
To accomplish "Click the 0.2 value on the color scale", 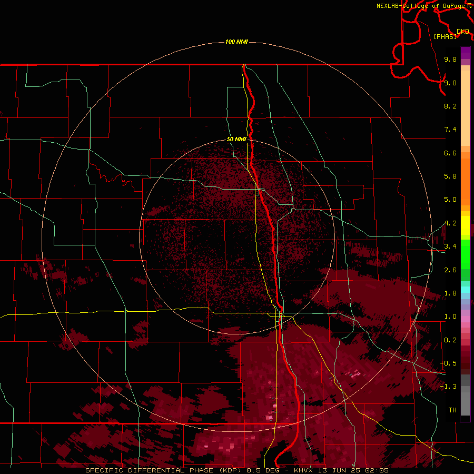I will click(450, 340).
